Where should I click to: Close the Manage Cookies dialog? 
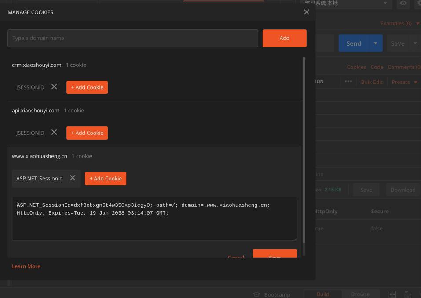(x=306, y=12)
